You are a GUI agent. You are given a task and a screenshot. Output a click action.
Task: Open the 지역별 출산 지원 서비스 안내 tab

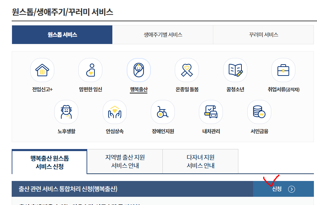125,161
